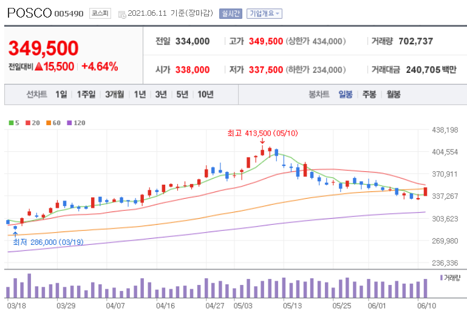Click the 하한가 234,000 text
This screenshot has height=319, width=467.
click(316, 70)
